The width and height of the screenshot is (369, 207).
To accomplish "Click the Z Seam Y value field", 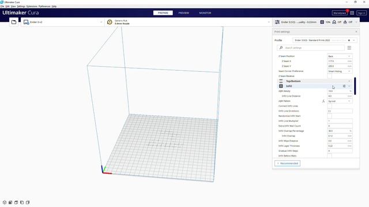I will click(x=340, y=66).
